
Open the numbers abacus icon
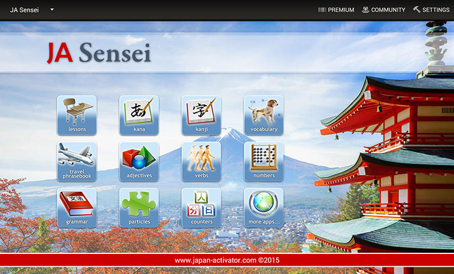(264, 161)
